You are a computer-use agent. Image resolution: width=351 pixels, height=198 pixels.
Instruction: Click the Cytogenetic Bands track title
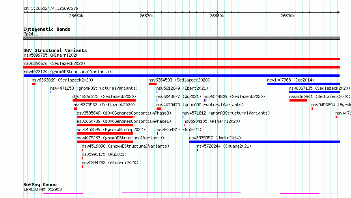pos(47,29)
